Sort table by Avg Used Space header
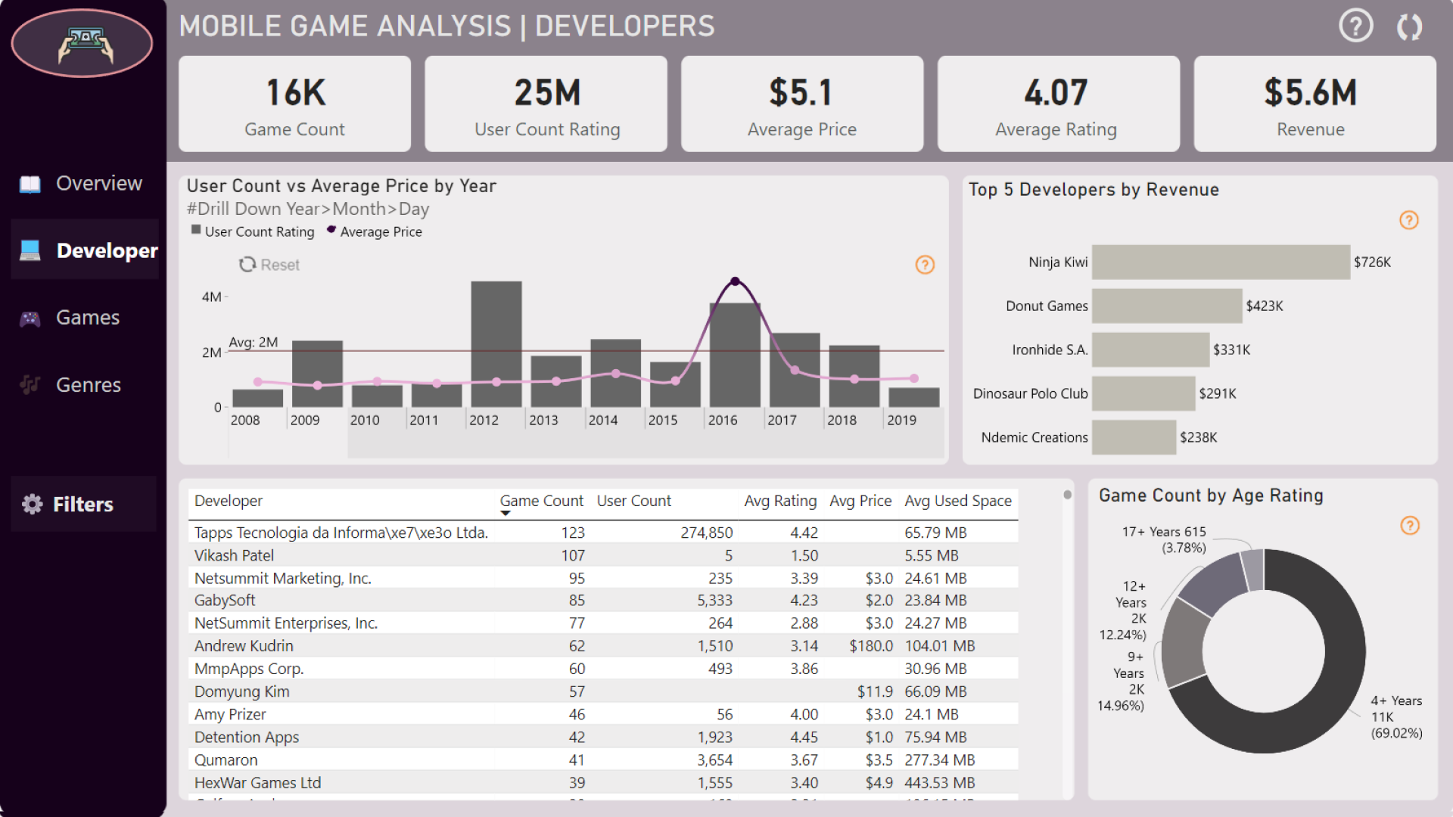 [958, 501]
